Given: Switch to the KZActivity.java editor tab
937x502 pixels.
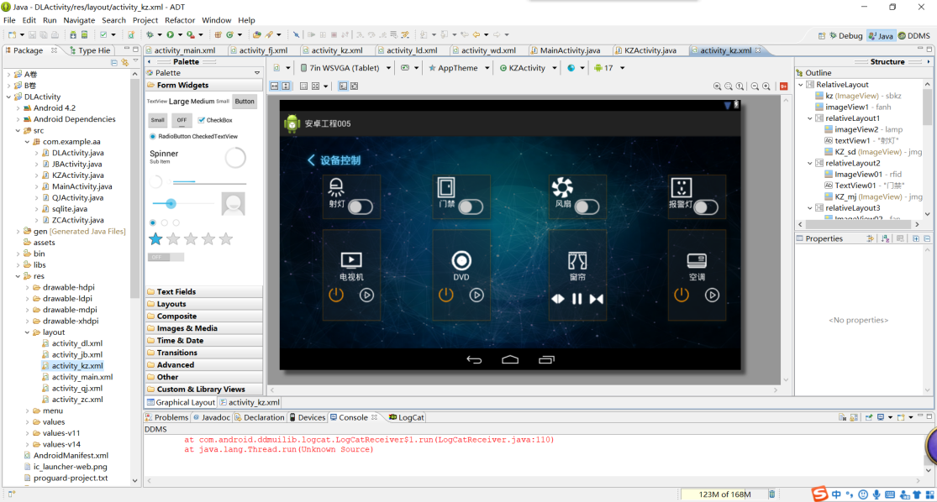Looking at the screenshot, I should pos(650,50).
